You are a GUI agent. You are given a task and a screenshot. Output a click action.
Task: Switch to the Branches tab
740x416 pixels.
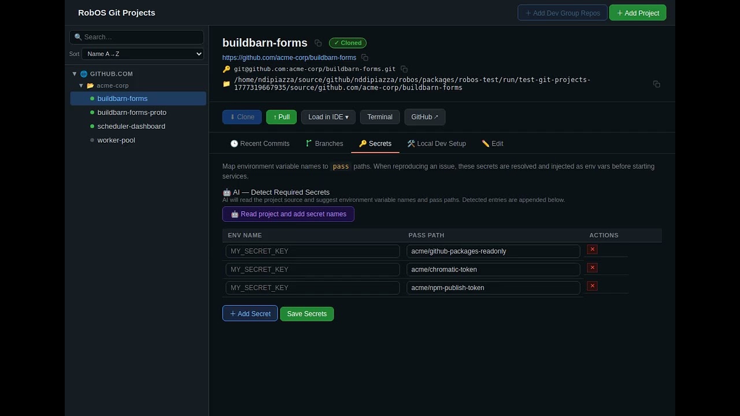(324, 144)
